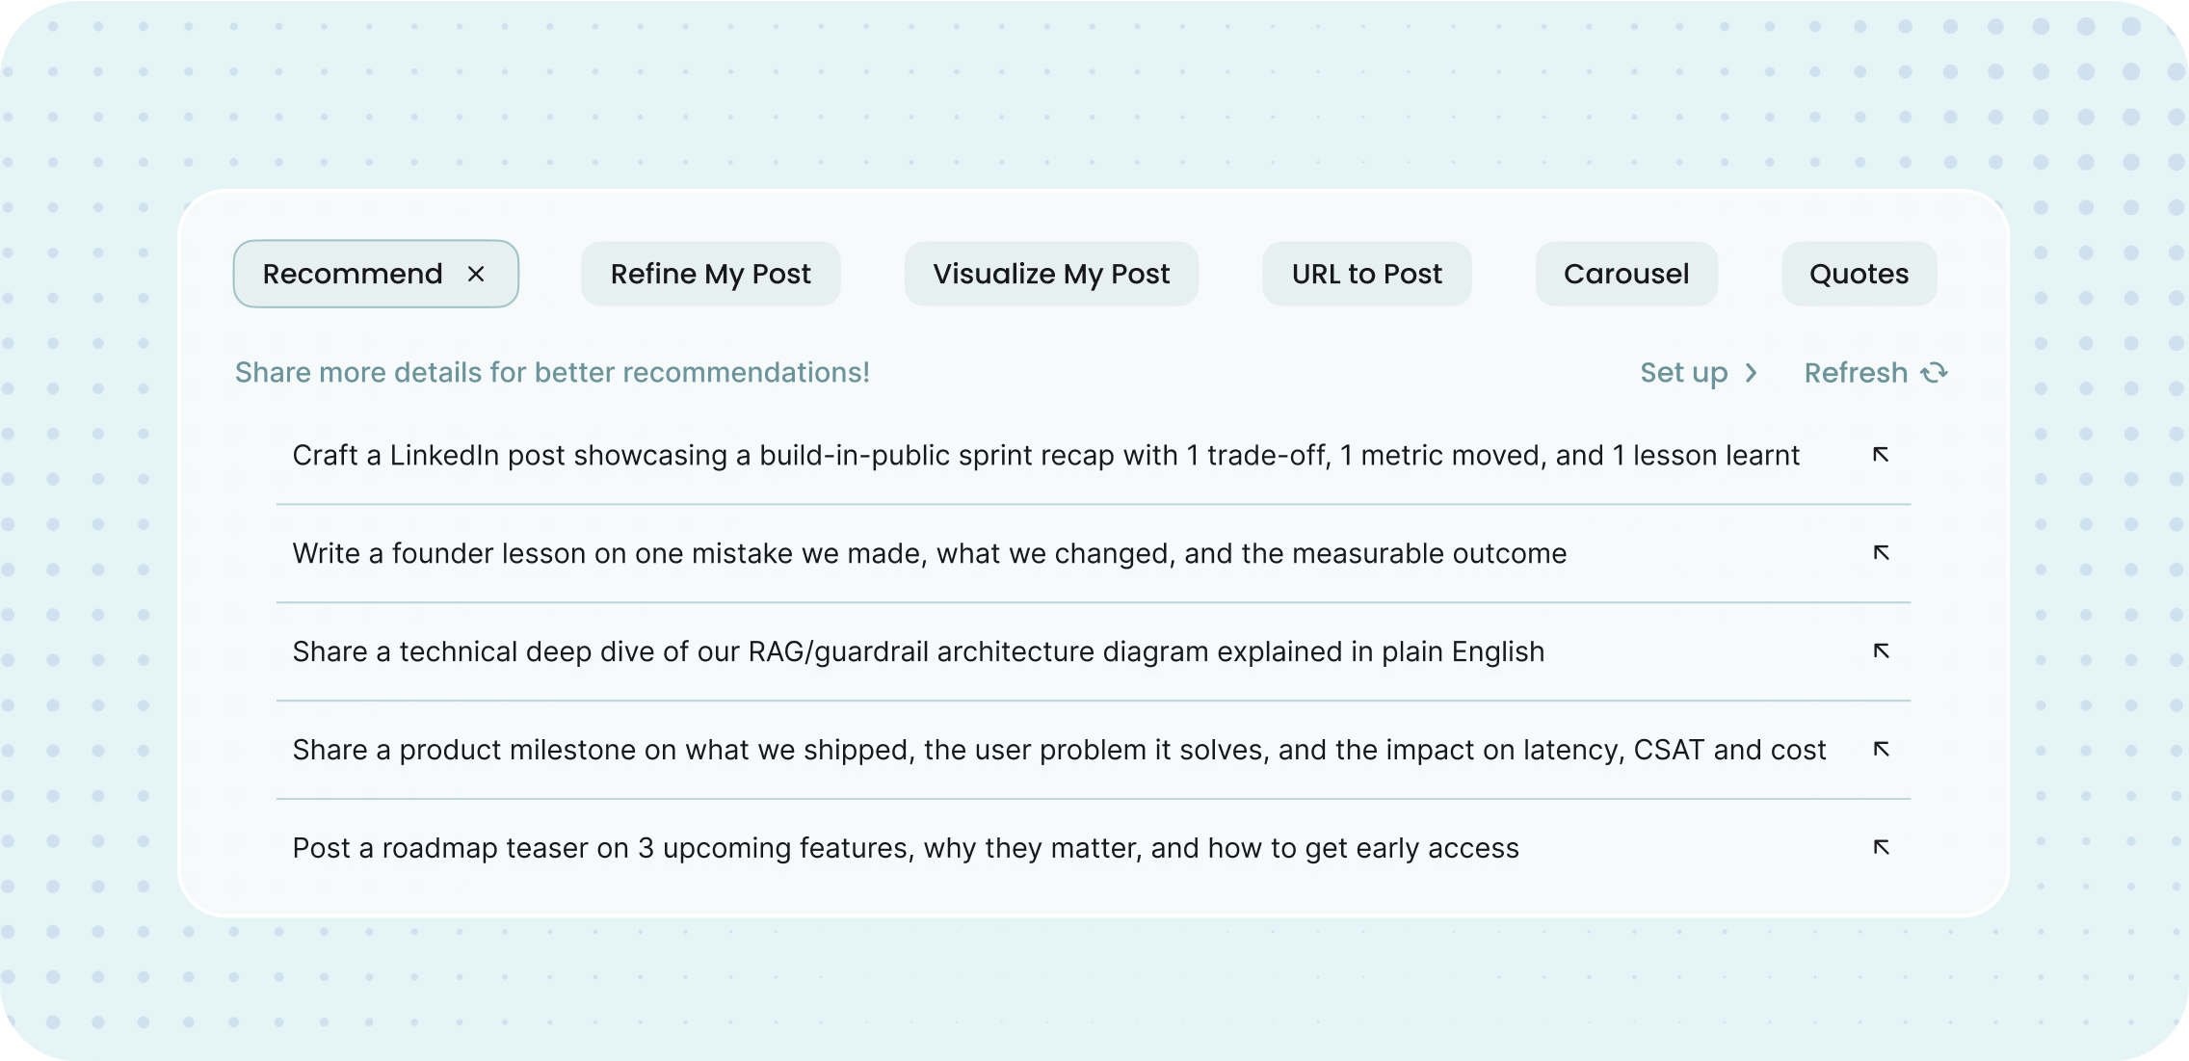Pick the founder lesson mistake suggestion text
This screenshot has height=1061, width=2189.
coord(929,554)
